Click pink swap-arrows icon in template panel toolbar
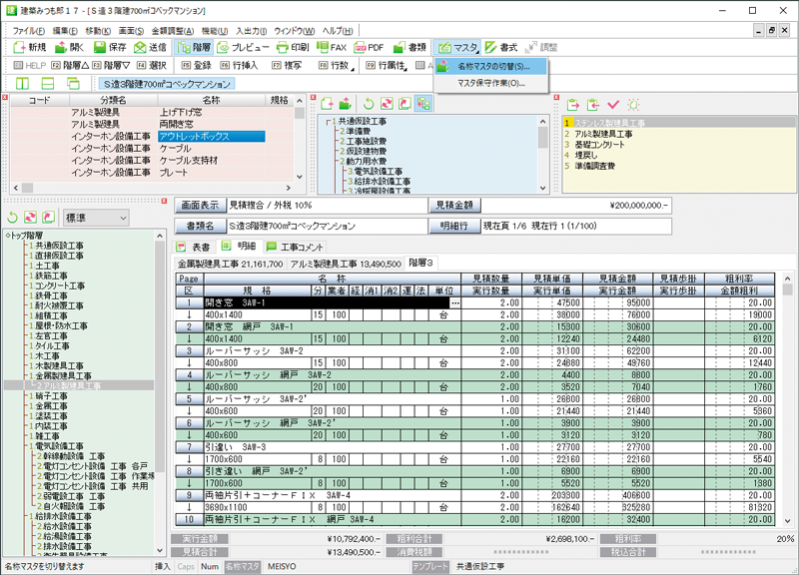Screen dimensions: 799x575 click(387, 104)
